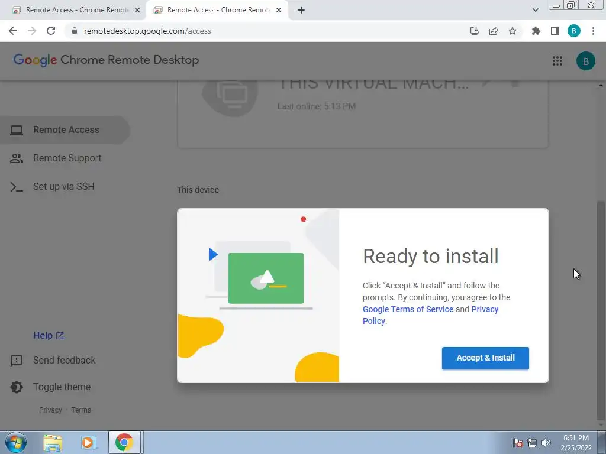Click the external link icon next to Help

click(x=60, y=336)
